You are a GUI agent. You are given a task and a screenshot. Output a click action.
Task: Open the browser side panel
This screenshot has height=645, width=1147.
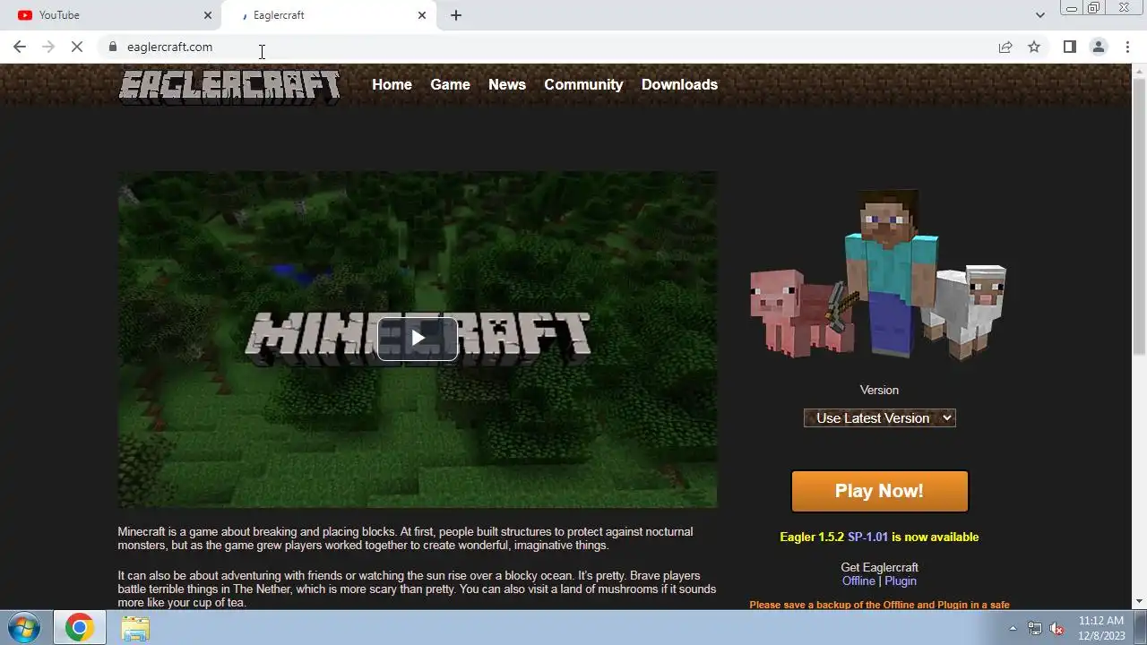(x=1069, y=47)
